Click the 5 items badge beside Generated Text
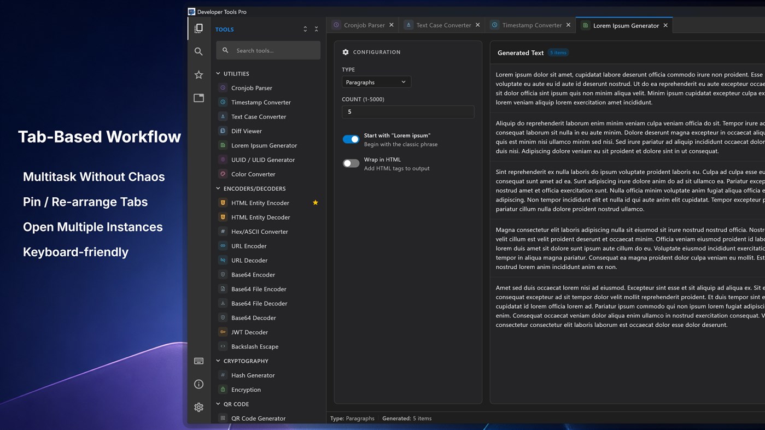 click(558, 52)
